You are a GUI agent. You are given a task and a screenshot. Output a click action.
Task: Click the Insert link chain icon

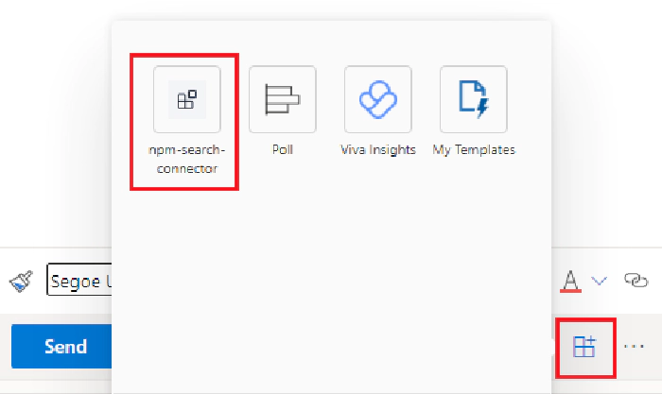coord(636,280)
